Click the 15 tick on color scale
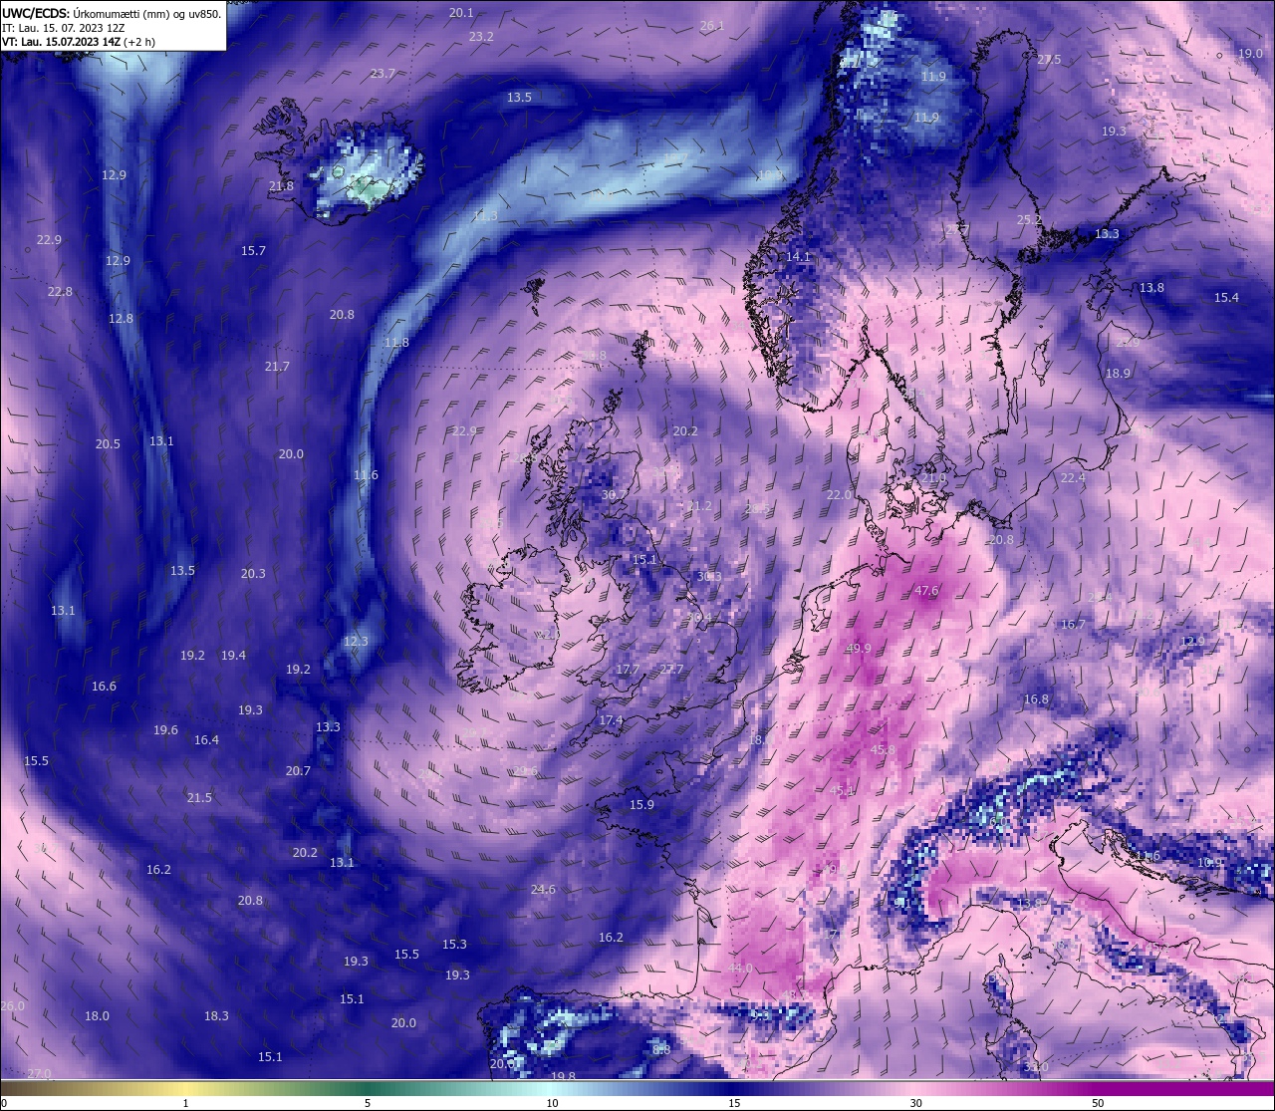The width and height of the screenshot is (1275, 1111). pos(734,1103)
